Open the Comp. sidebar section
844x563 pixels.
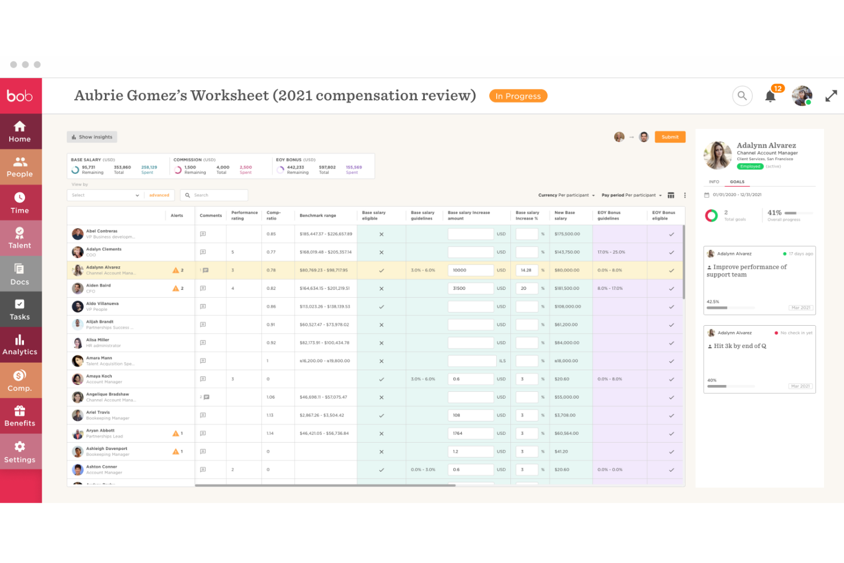coord(20,380)
